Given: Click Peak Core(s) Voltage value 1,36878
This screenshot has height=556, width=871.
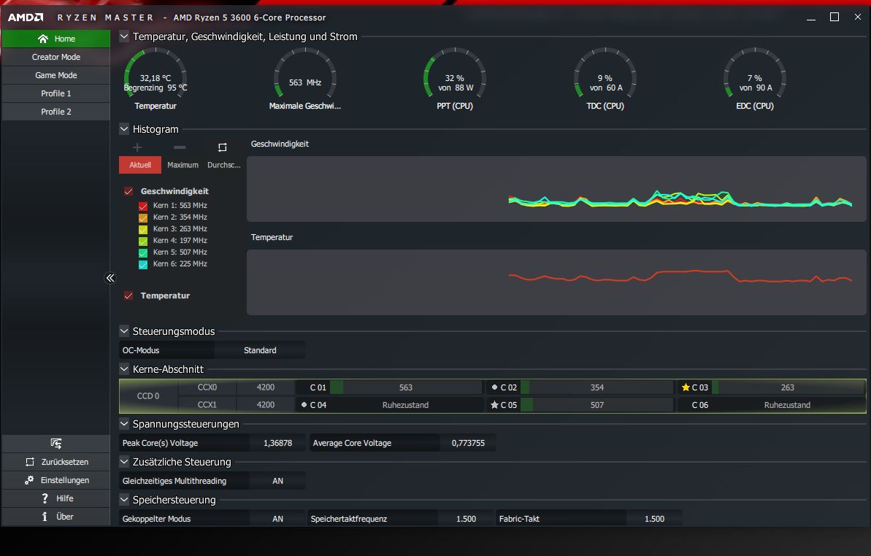Looking at the screenshot, I should (x=277, y=444).
